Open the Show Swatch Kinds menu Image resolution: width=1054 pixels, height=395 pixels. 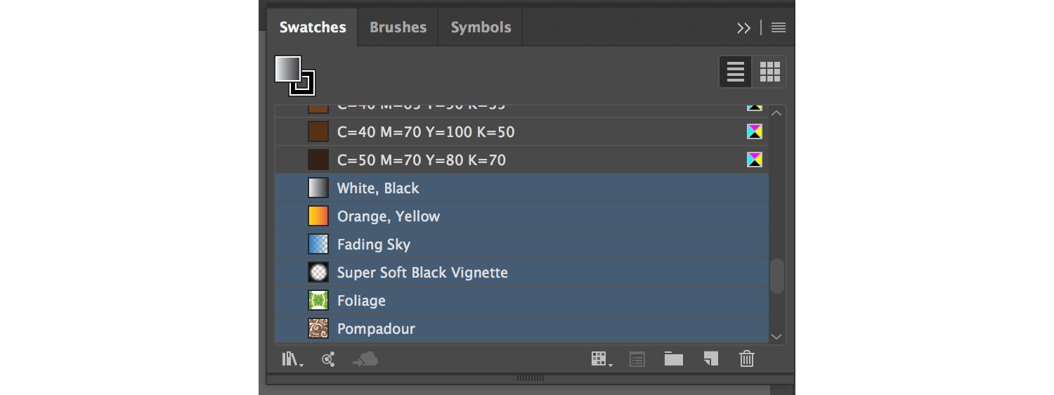[601, 360]
